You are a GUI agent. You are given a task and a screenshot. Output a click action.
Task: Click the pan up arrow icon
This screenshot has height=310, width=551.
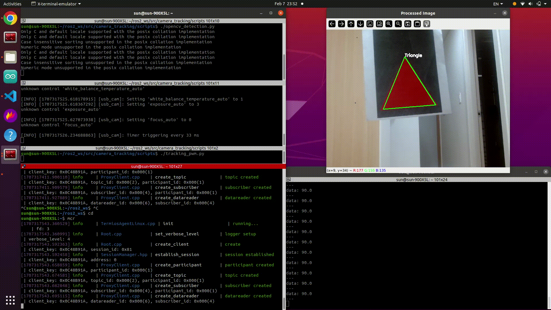(351, 24)
